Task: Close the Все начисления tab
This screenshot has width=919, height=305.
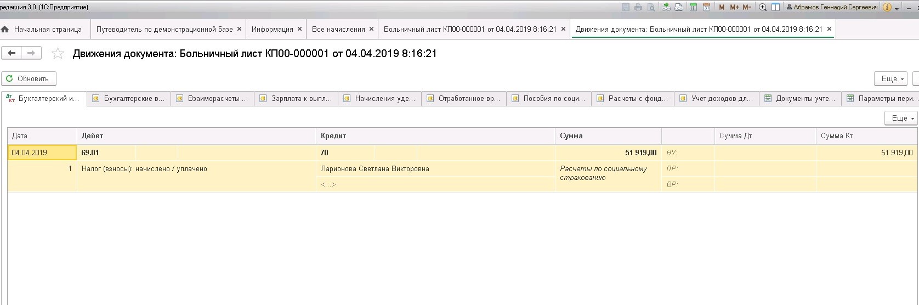Action: pos(371,29)
